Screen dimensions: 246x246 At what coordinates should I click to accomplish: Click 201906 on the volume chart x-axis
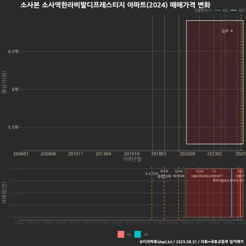coord(172,223)
